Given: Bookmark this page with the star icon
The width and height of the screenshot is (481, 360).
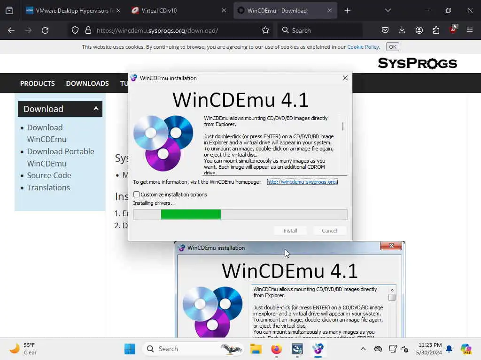Looking at the screenshot, I should (265, 30).
